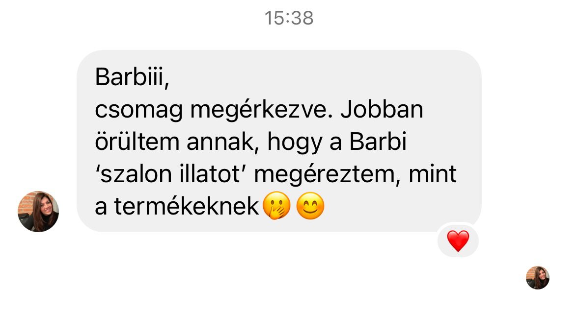577x312 pixels.
Task: Click the word "illatot'" in the quote
Action: tap(212, 174)
